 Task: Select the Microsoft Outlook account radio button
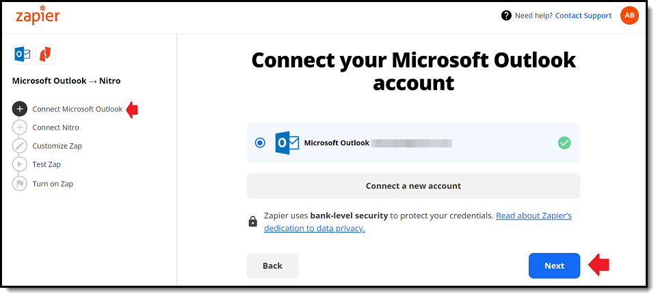click(260, 143)
